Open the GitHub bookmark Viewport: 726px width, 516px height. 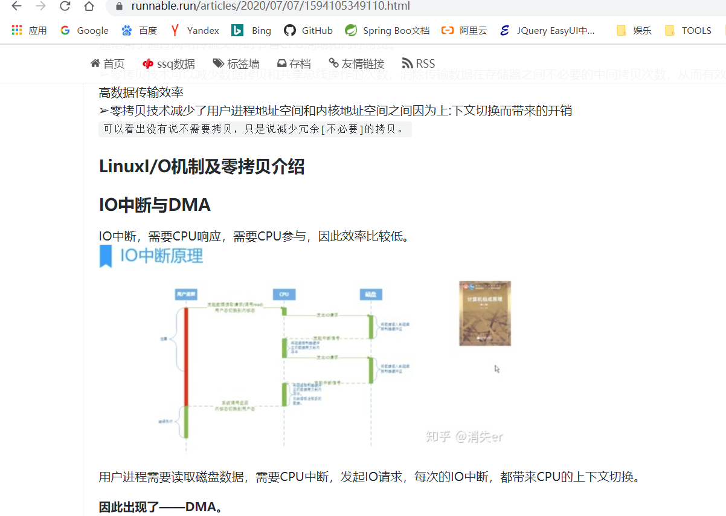(x=309, y=30)
